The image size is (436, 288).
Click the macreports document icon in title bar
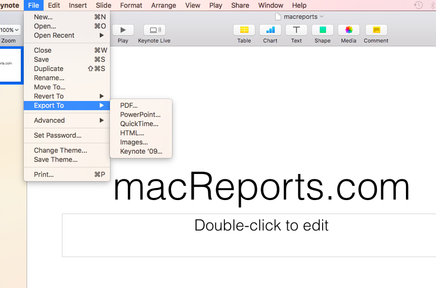278,16
